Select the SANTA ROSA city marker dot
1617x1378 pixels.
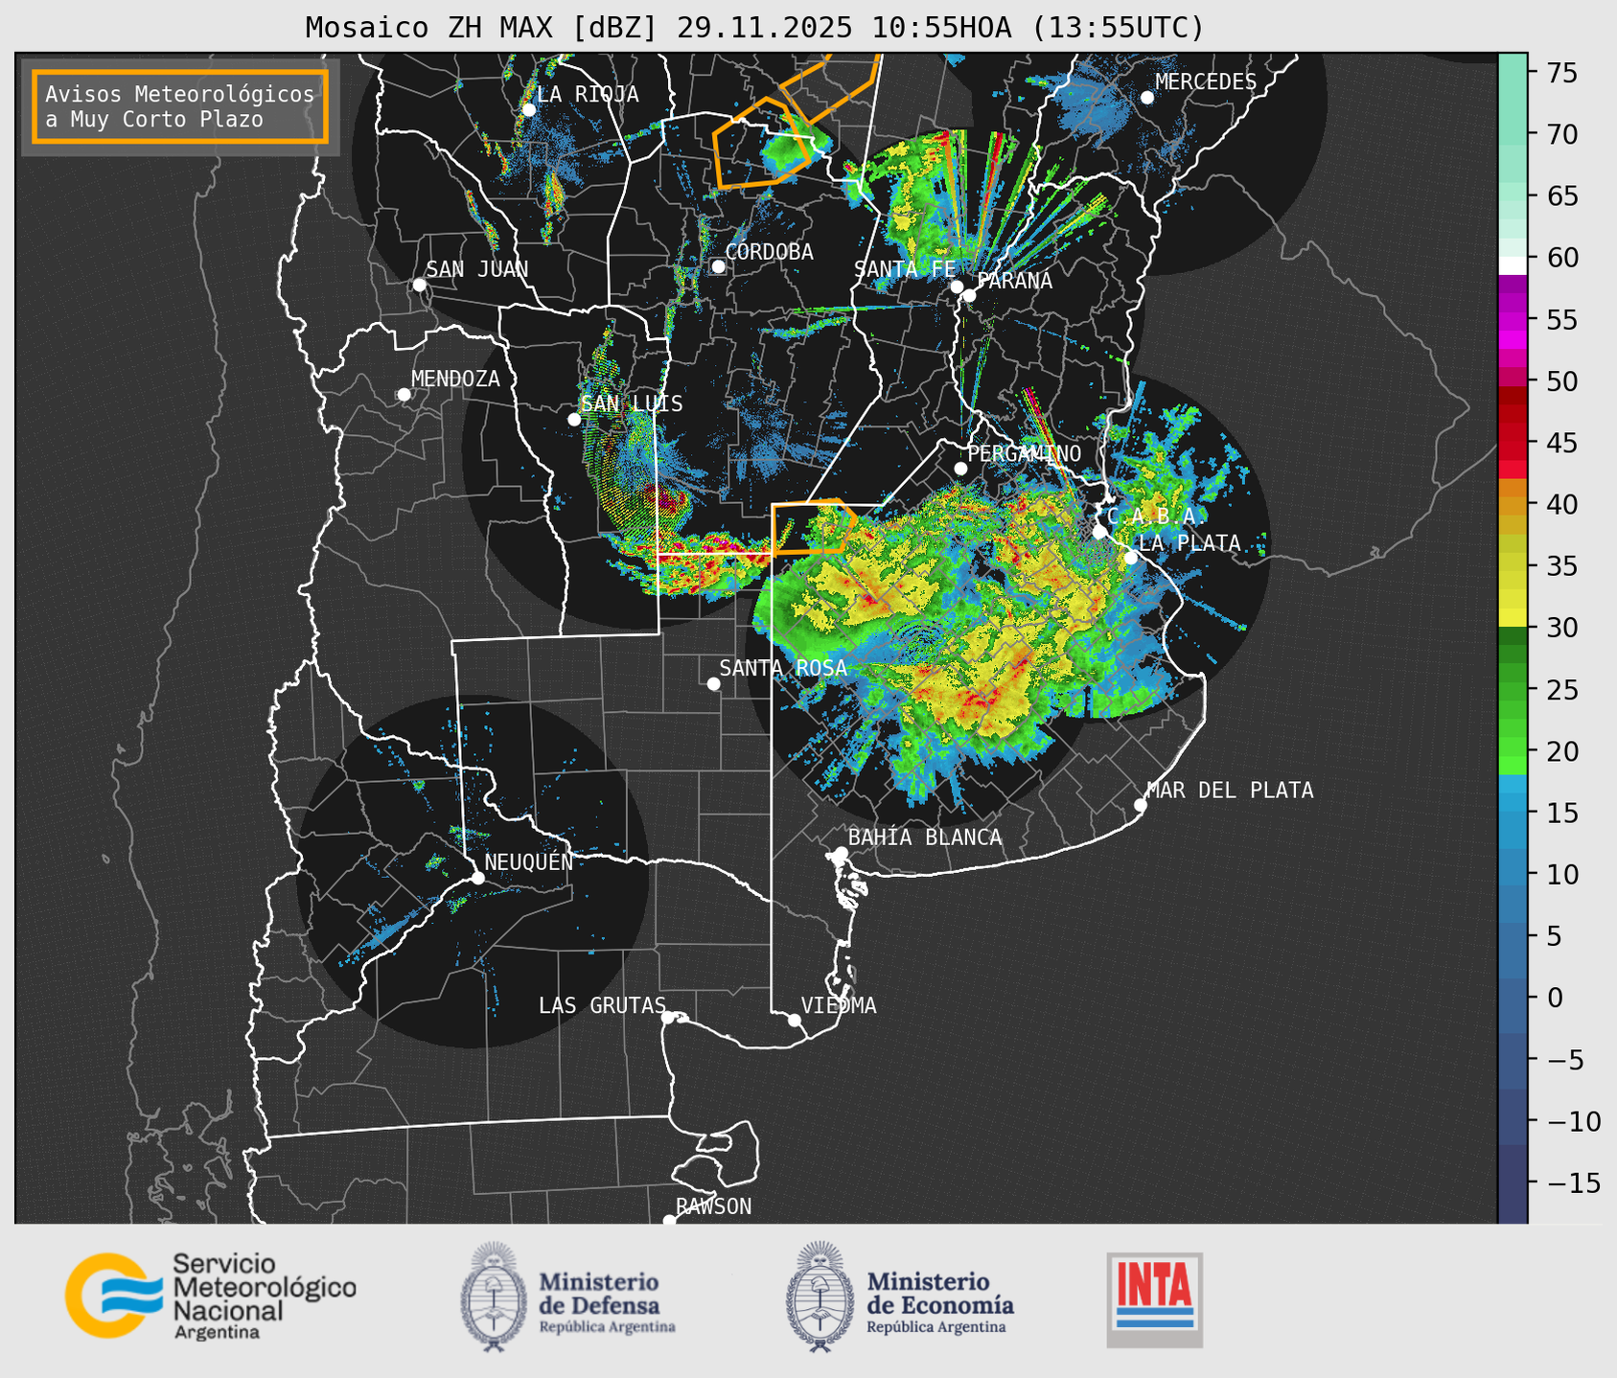(713, 683)
